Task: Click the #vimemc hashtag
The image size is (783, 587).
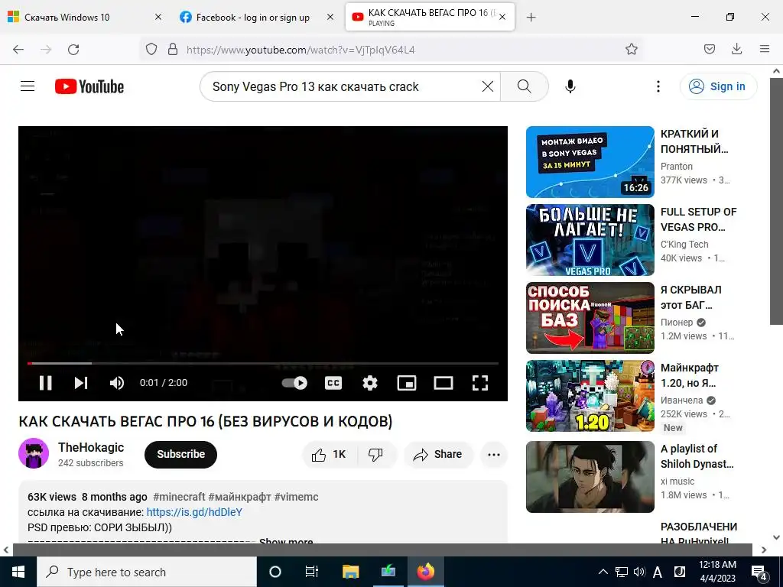Action: pyautogui.click(x=296, y=497)
